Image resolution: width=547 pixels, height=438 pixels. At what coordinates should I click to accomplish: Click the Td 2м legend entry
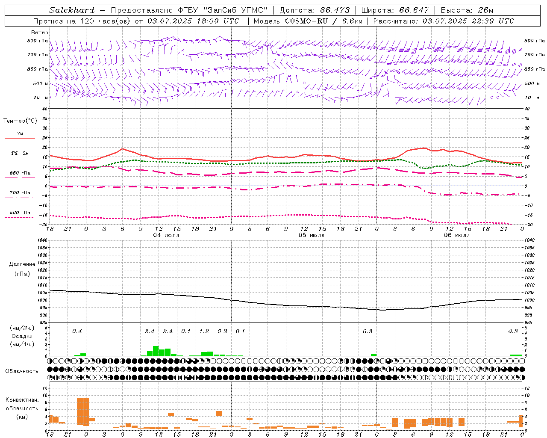20,153
